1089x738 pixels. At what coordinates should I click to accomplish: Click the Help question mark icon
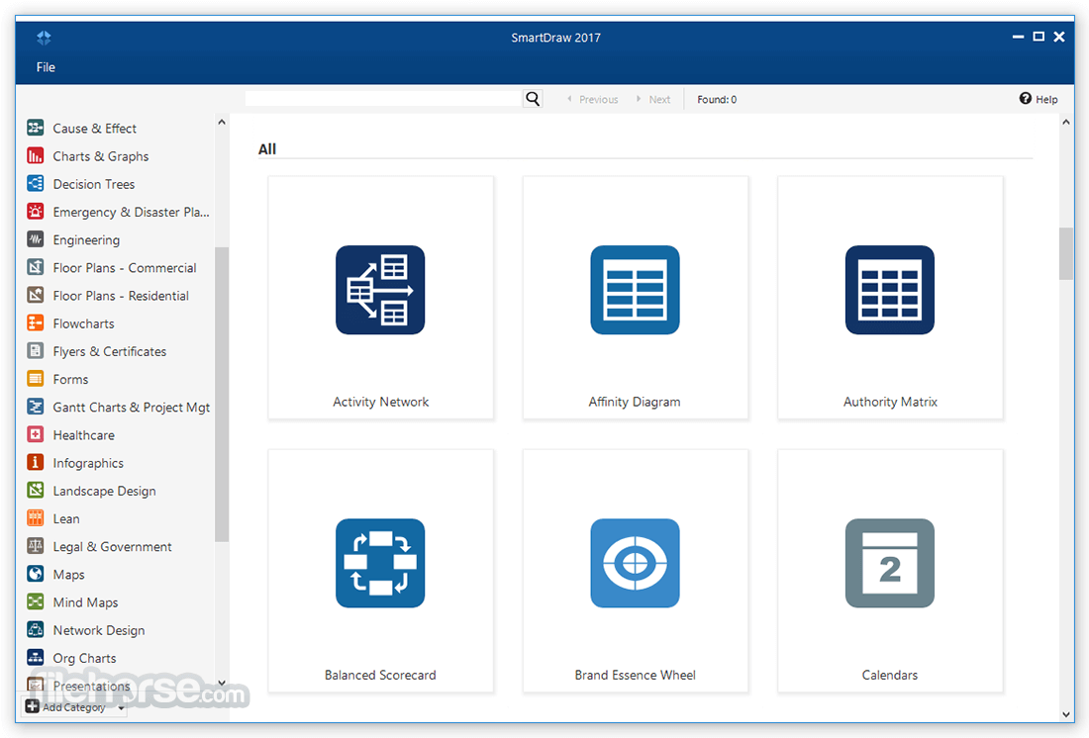point(1025,99)
